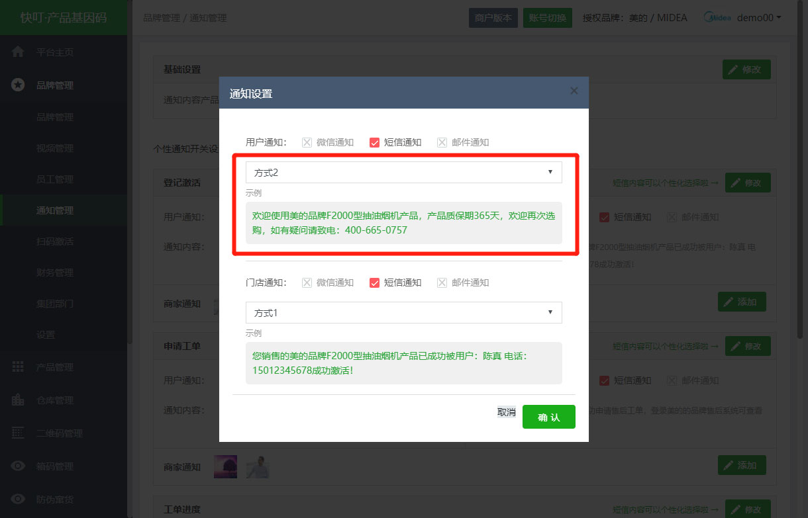
Task: Click 修改 button in 工单进度 panel
Action: [748, 509]
